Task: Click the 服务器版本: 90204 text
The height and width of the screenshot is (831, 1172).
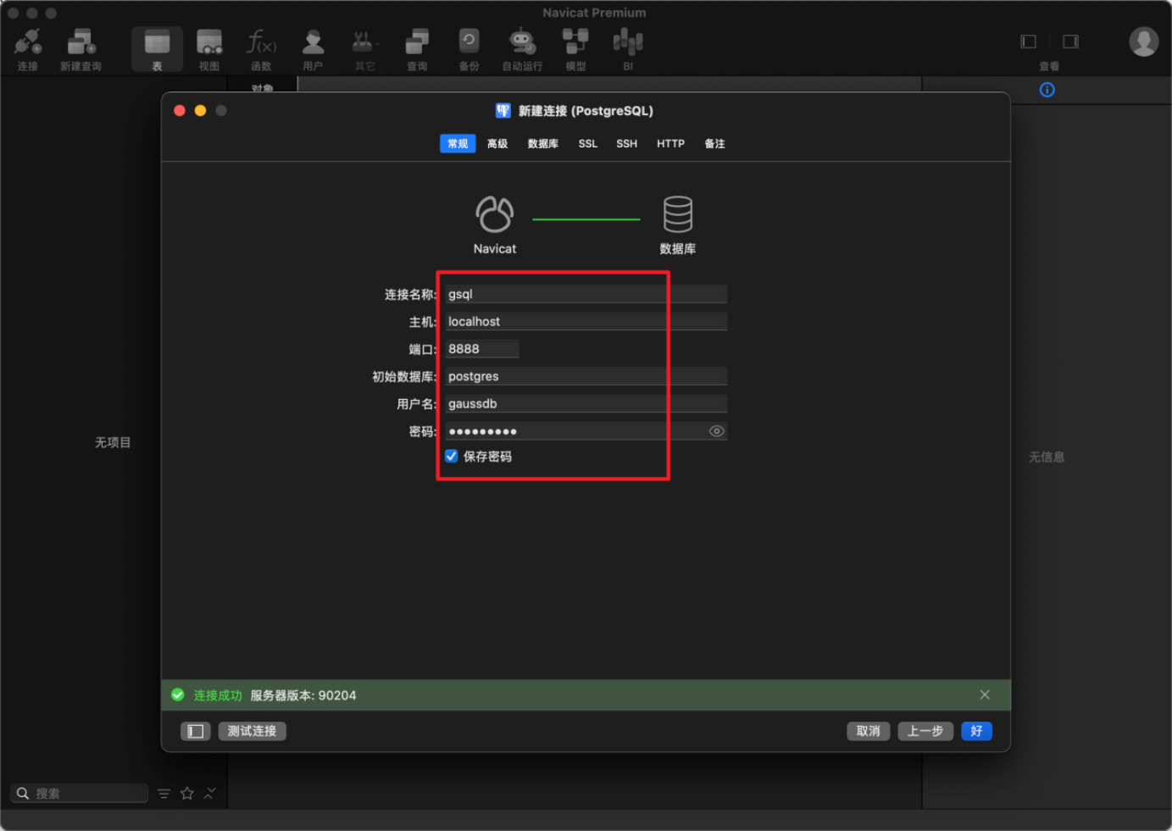Action: click(x=303, y=695)
